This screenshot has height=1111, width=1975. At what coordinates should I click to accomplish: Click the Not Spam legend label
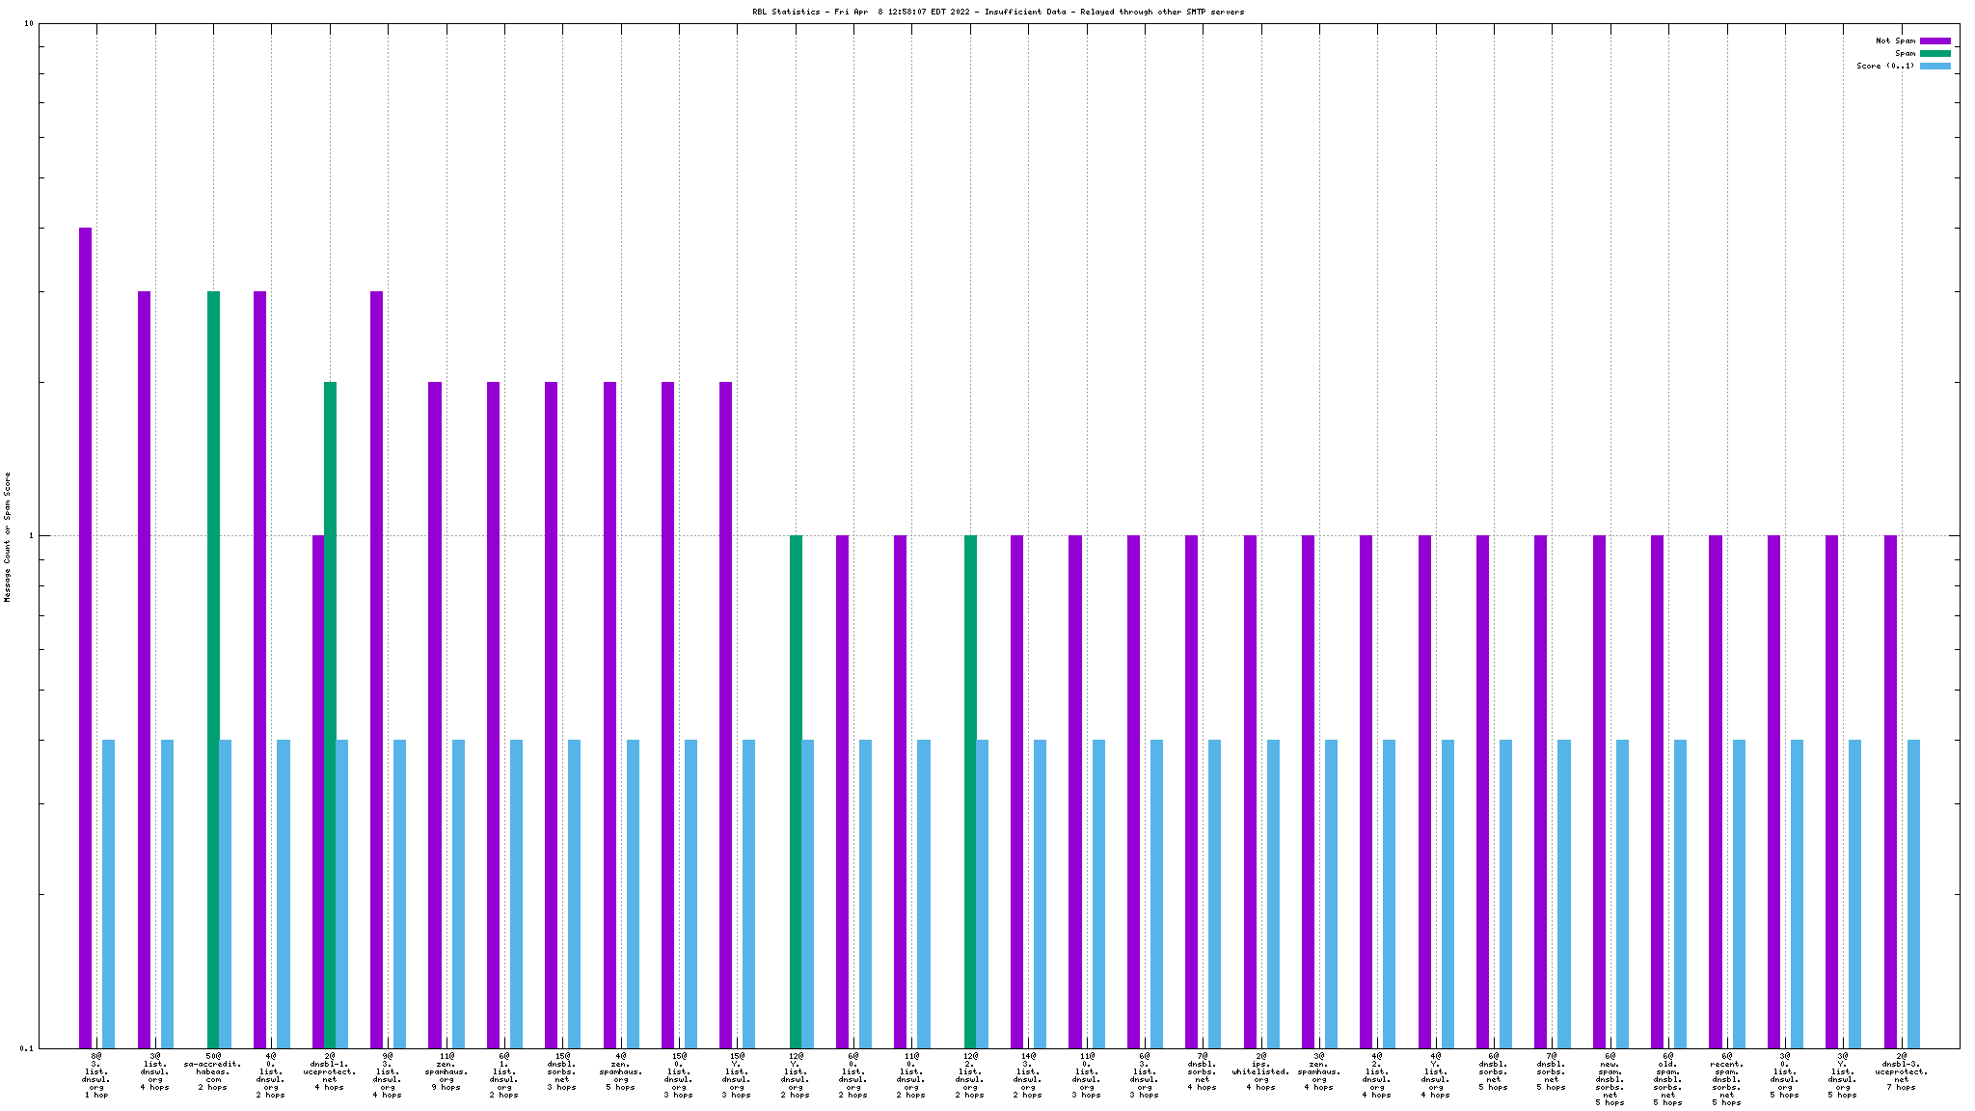[1895, 41]
